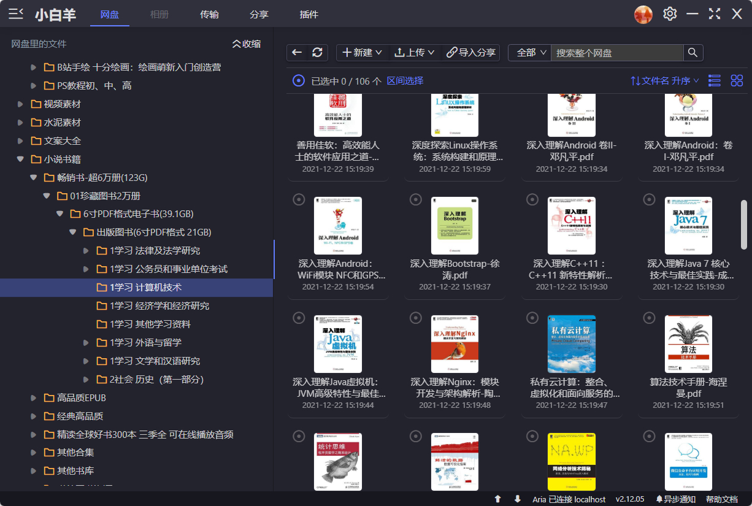The image size is (752, 506).
Task: Open the 上传 dropdown menu
Action: [415, 53]
